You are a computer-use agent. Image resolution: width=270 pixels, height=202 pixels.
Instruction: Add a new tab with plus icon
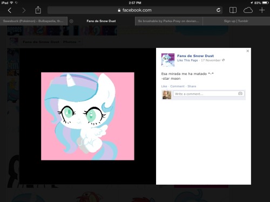[x=262, y=10]
